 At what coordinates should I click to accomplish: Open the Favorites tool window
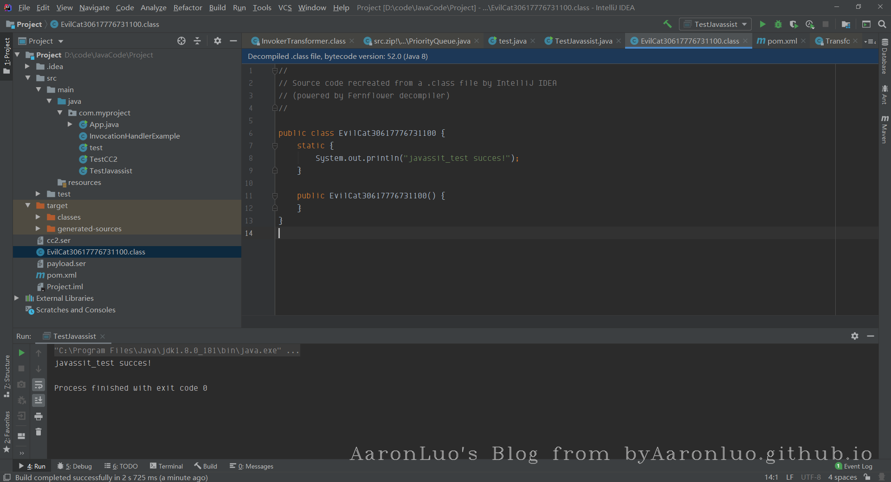coord(6,432)
